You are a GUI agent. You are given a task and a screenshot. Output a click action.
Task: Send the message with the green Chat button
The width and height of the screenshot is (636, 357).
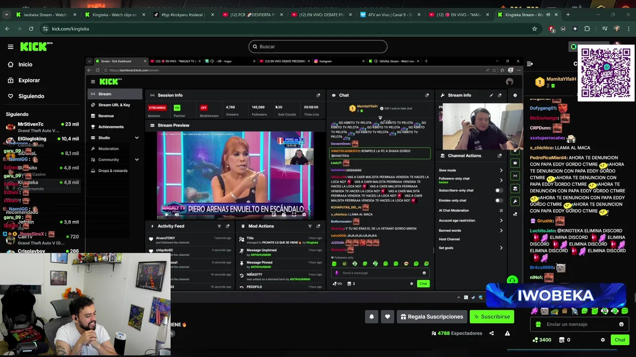620,340
